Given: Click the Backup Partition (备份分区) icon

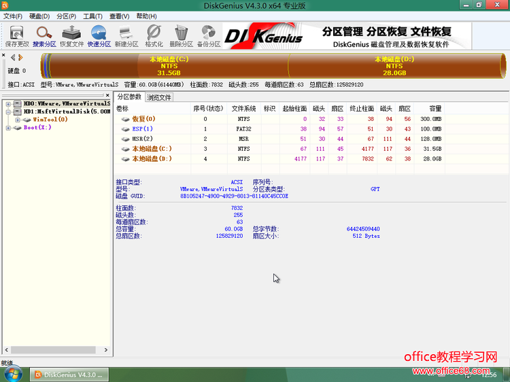Looking at the screenshot, I should point(209,36).
